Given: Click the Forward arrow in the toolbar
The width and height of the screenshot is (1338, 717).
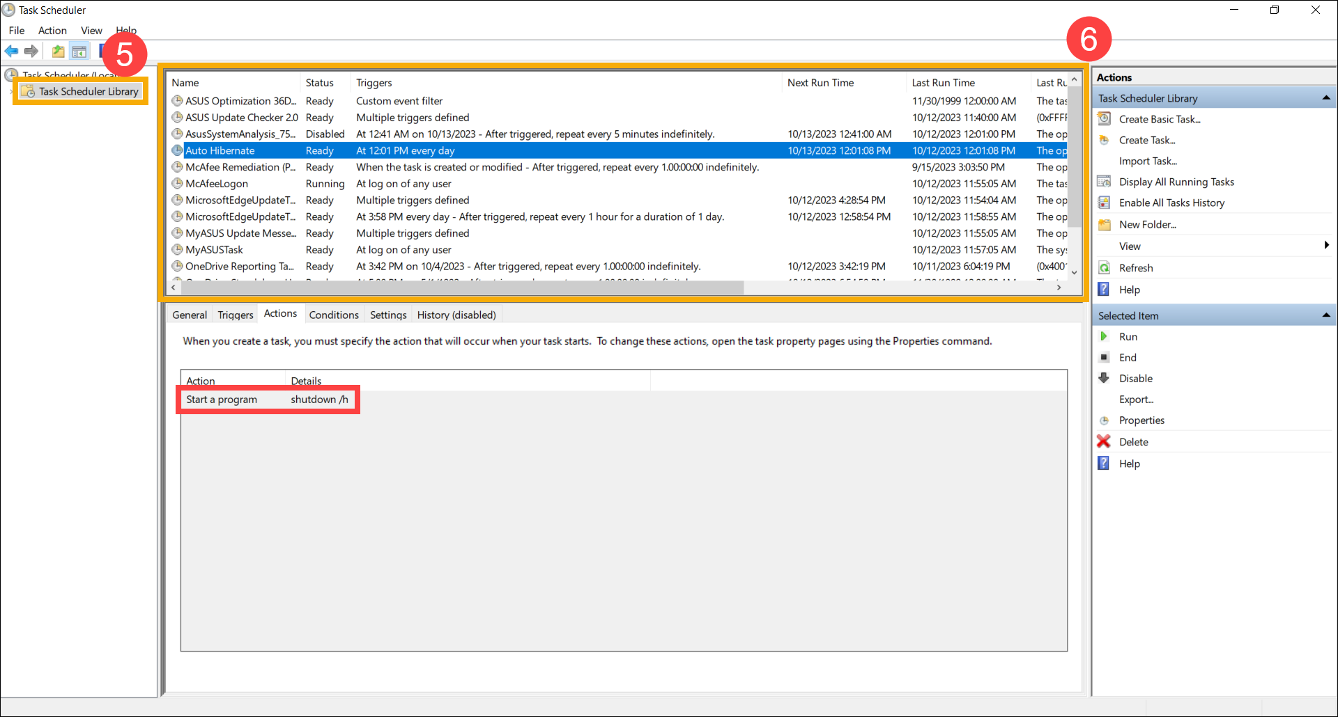Looking at the screenshot, I should click(x=31, y=51).
